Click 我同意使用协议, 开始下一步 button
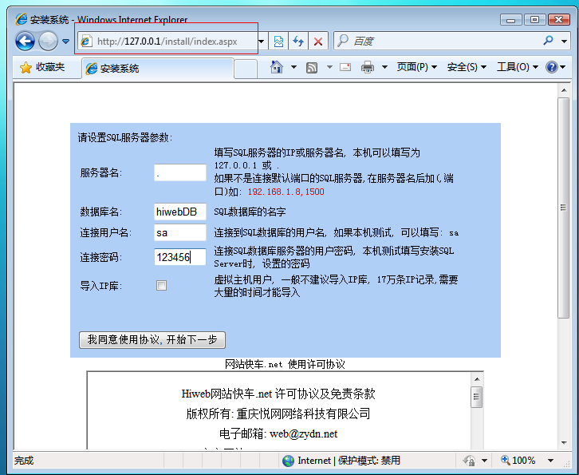Image resolution: width=579 pixels, height=475 pixels. pyautogui.click(x=152, y=339)
